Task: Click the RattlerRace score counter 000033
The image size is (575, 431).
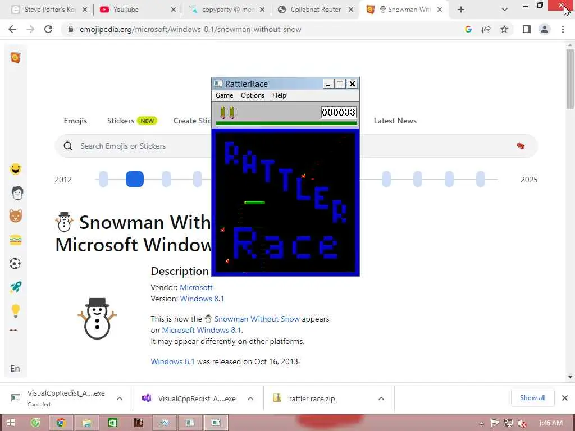Action: point(339,112)
